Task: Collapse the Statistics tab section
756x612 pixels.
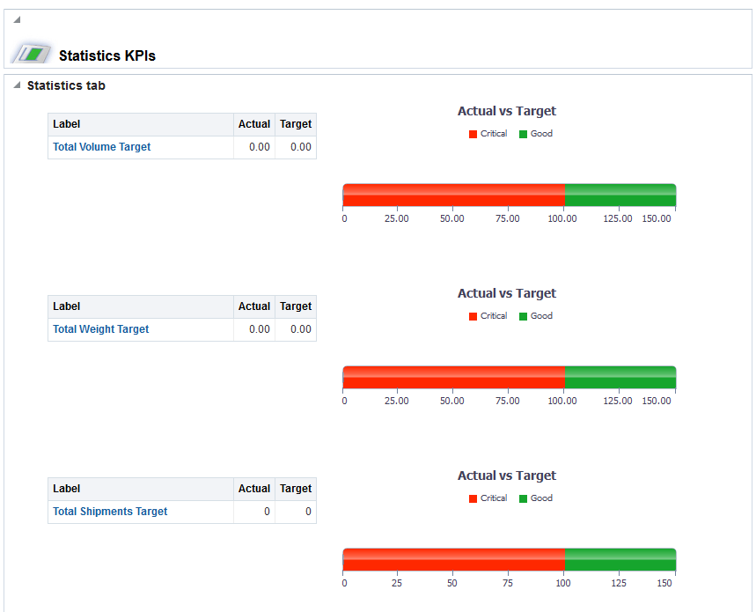Action: (x=17, y=85)
